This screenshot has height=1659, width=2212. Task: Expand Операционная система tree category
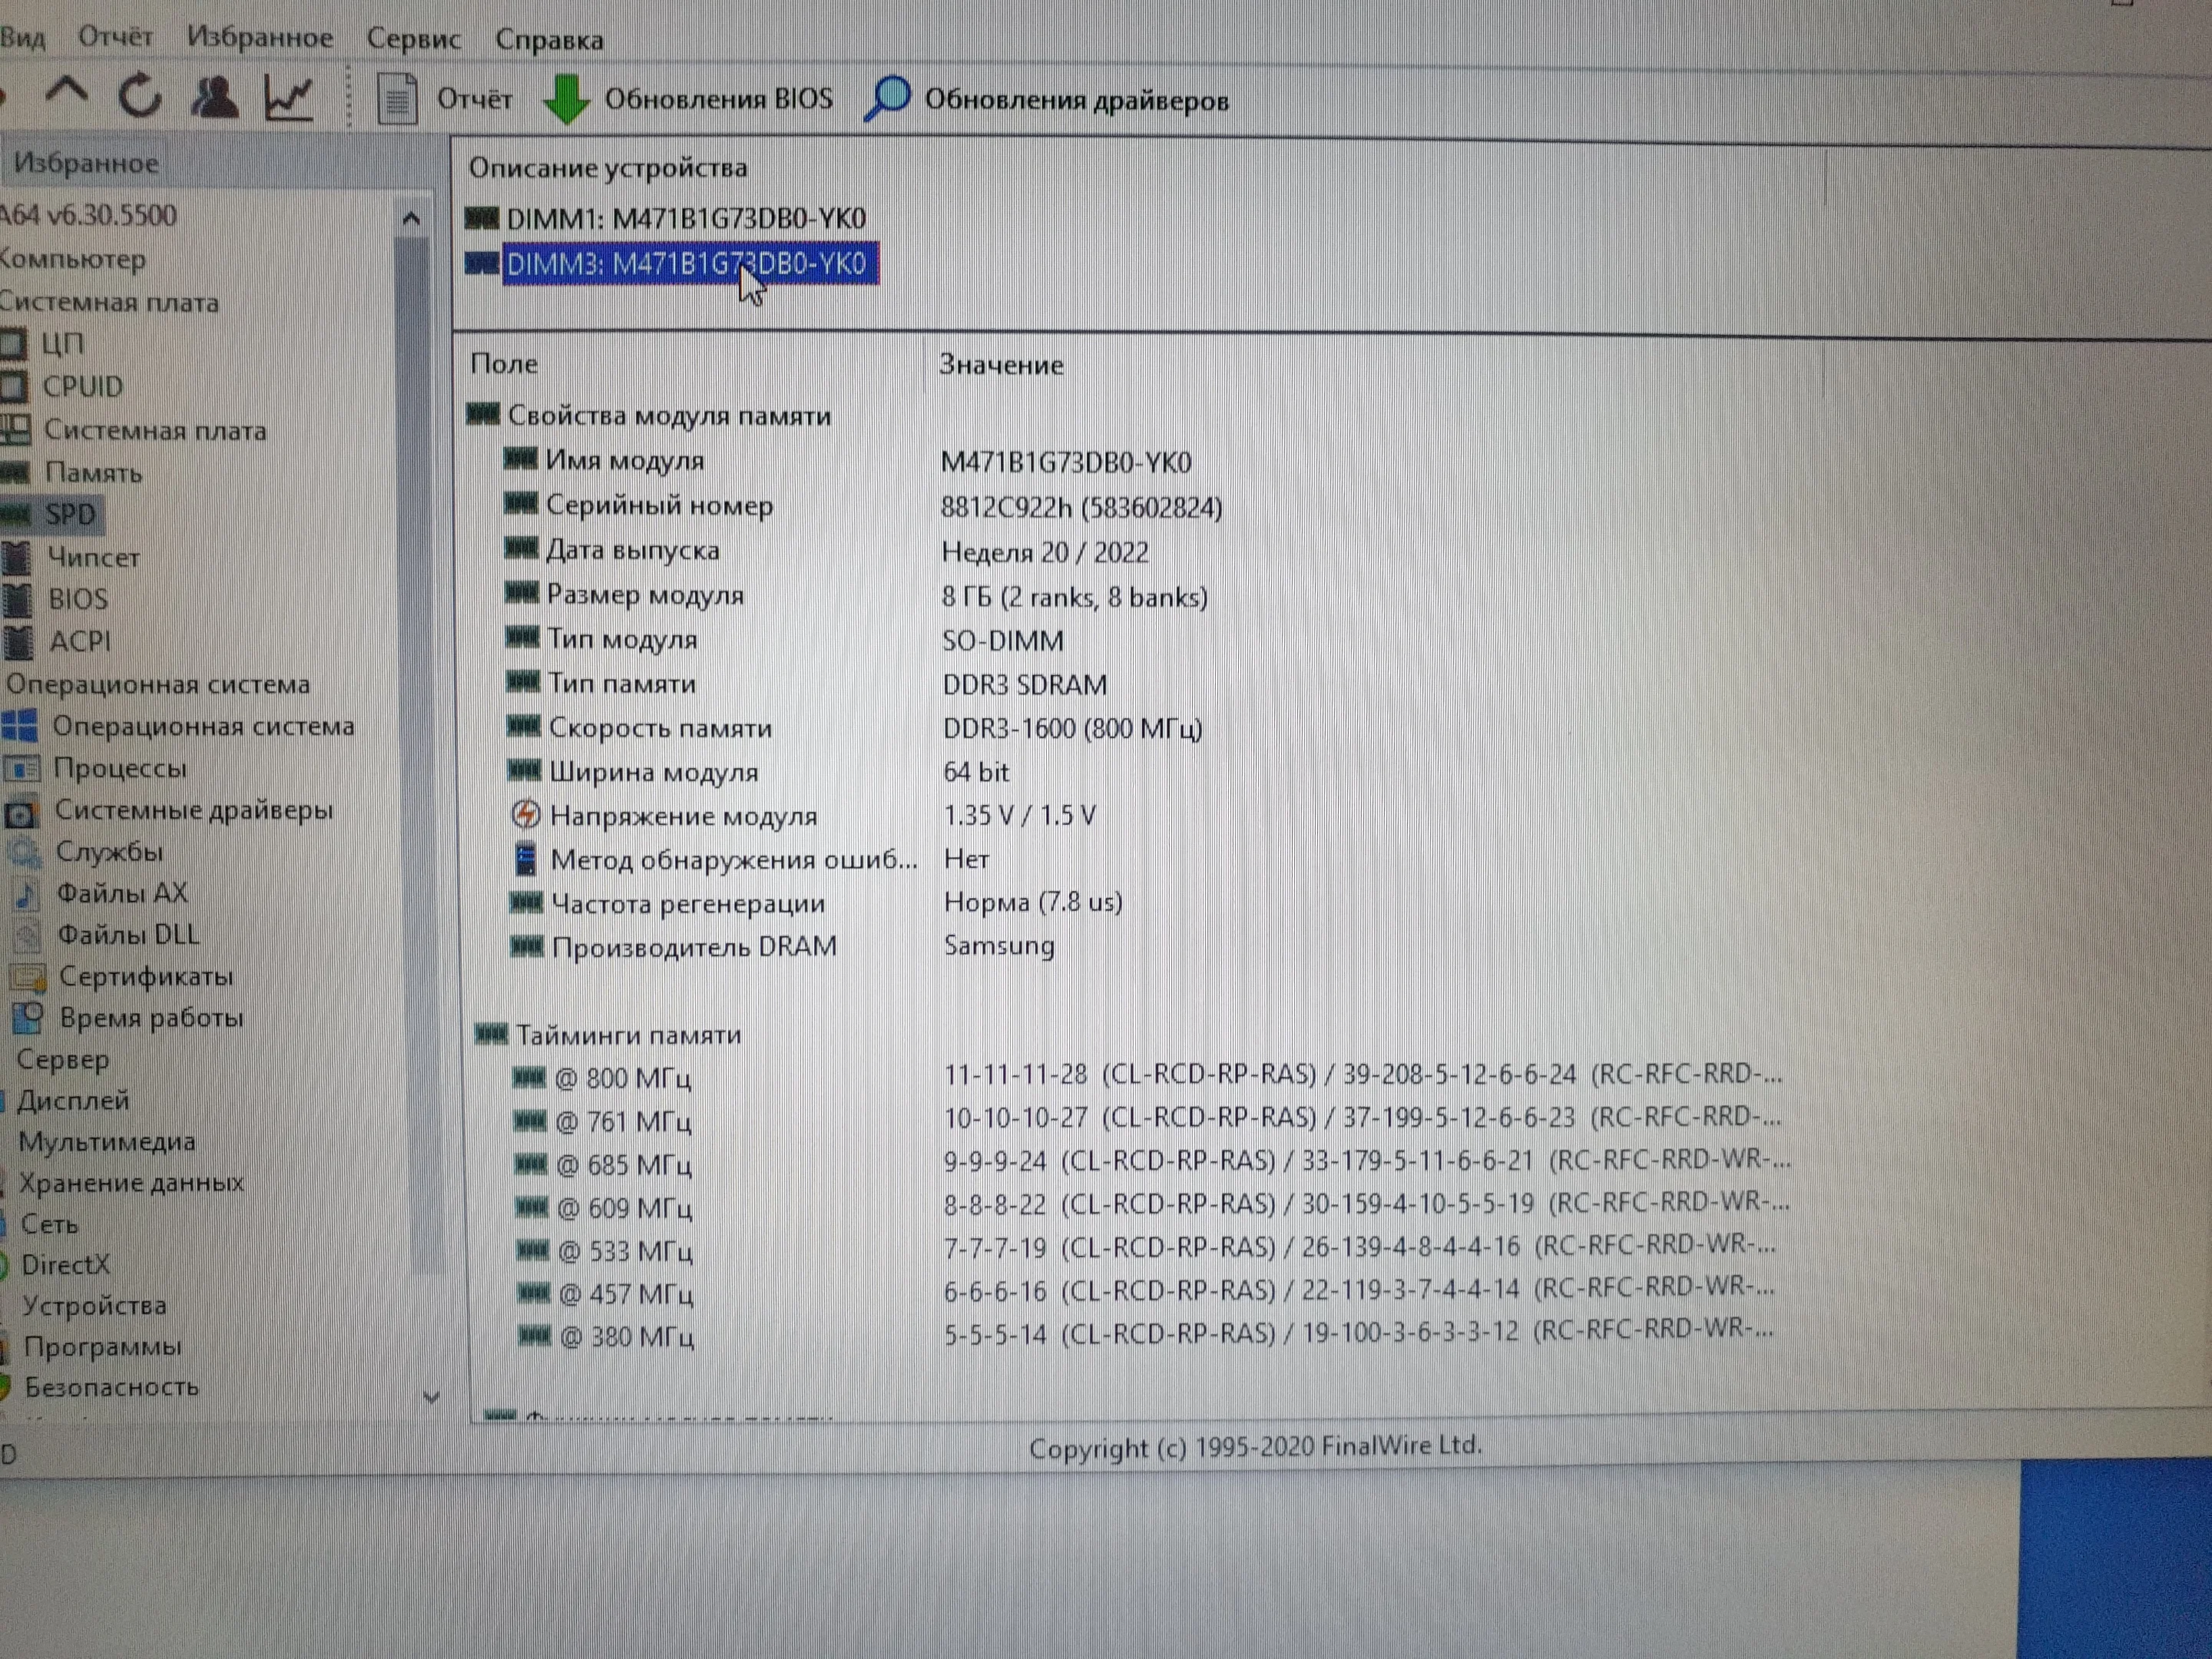[x=158, y=684]
